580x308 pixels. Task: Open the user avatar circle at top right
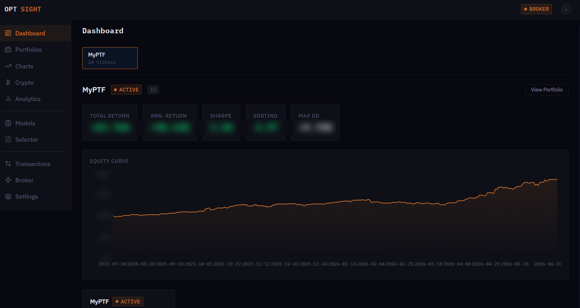[566, 9]
